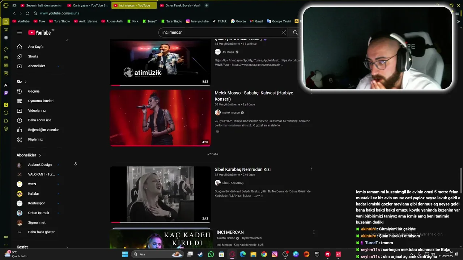Viewport: 463px width, 260px height.
Task: Open Sibel Karabaş Nemrudun Kızı title
Action: [242, 169]
